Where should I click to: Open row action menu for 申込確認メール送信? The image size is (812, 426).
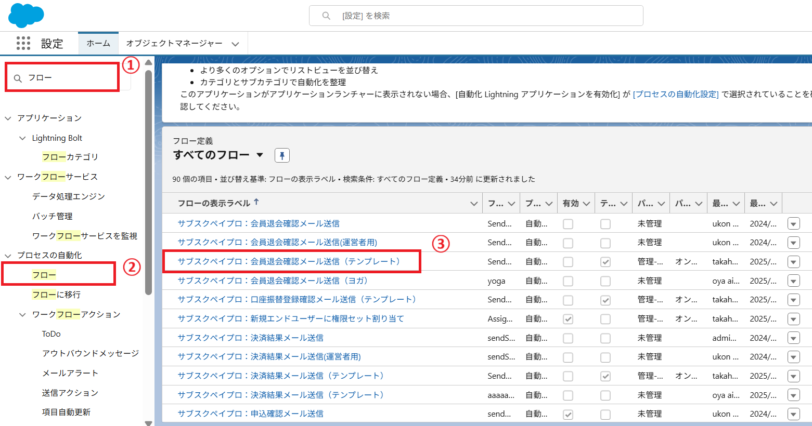793,414
